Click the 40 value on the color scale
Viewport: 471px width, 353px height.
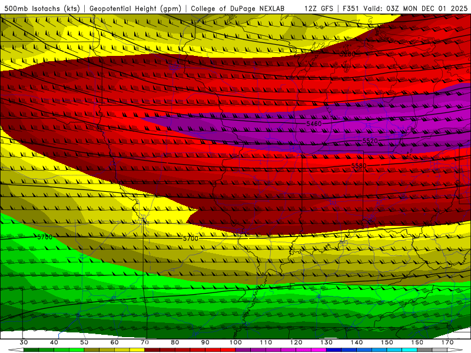pyautogui.click(x=54, y=342)
